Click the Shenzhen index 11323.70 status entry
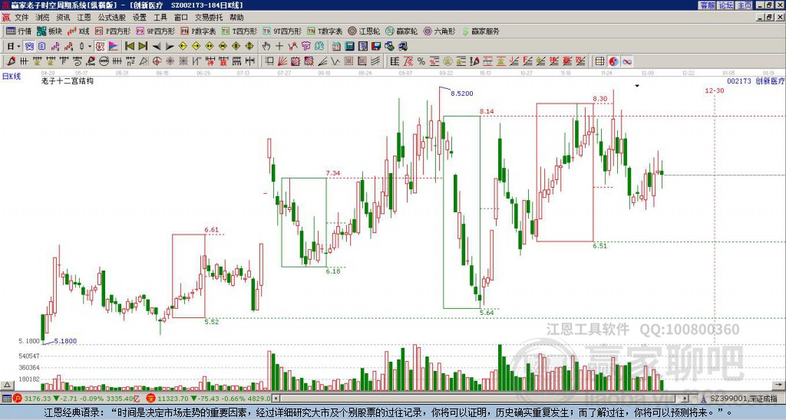 tap(209, 399)
